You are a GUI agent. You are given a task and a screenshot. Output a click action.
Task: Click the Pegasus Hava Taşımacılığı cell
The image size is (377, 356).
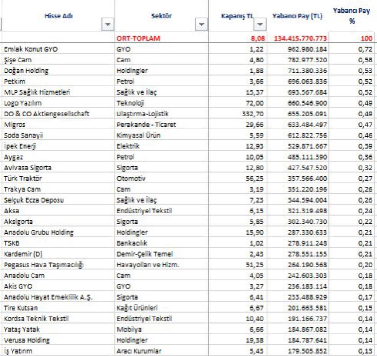[x=58, y=265]
